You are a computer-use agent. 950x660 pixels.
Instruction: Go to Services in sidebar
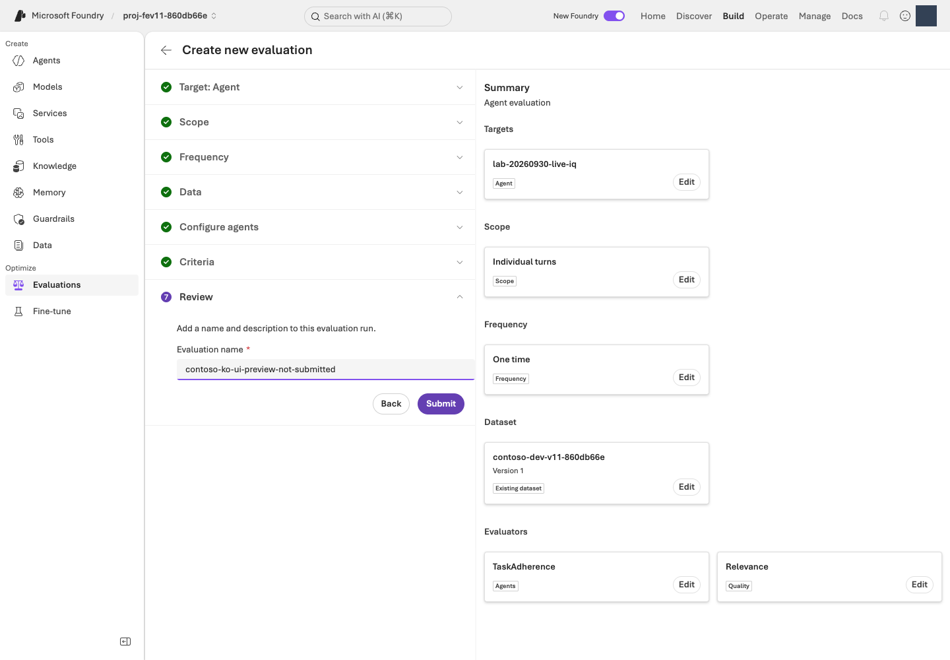pyautogui.click(x=72, y=114)
